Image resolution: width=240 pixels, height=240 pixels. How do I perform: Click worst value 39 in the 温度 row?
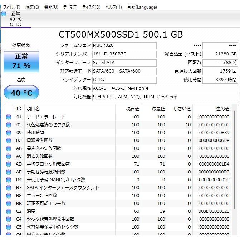(x=162, y=211)
